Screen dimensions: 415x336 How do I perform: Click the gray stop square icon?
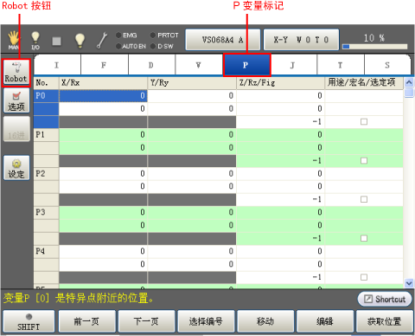[56, 41]
